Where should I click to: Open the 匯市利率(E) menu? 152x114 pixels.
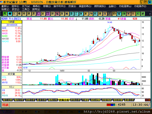[60, 6]
